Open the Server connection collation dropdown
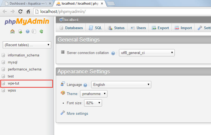The width and height of the screenshot is (211, 135). pos(147,53)
